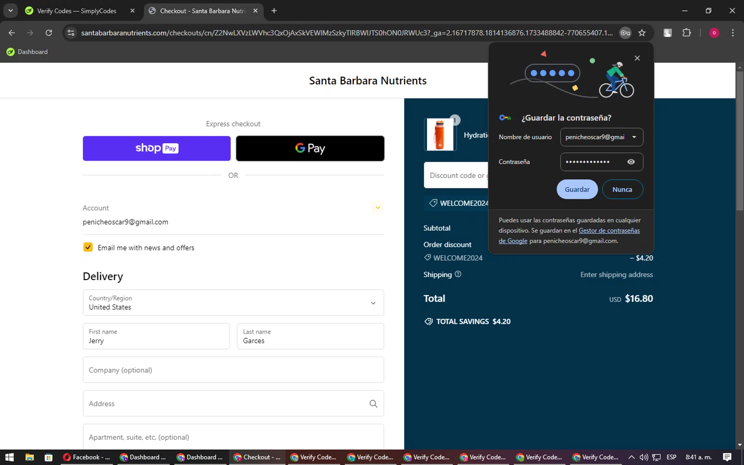
Task: Click the password manager key icon in address bar
Action: point(625,33)
